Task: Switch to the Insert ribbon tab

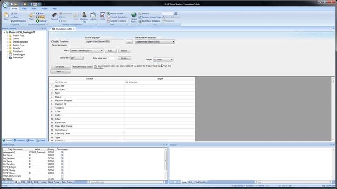Action: tap(34, 9)
